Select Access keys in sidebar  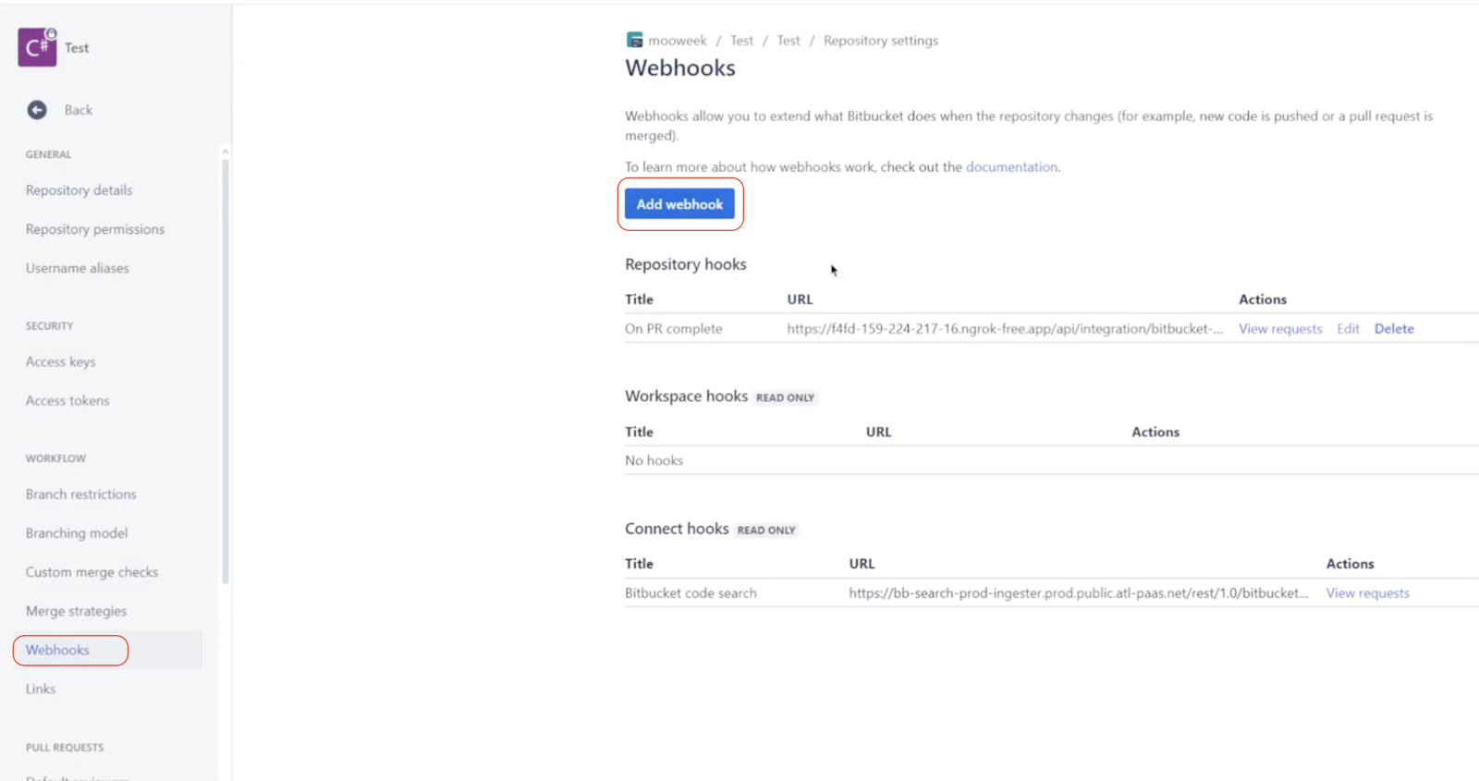pyautogui.click(x=60, y=362)
